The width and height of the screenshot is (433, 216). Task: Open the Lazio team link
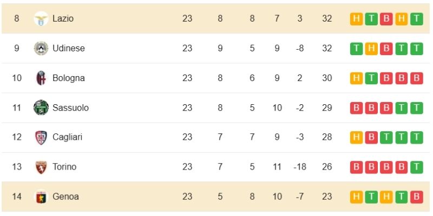pyautogui.click(x=63, y=18)
